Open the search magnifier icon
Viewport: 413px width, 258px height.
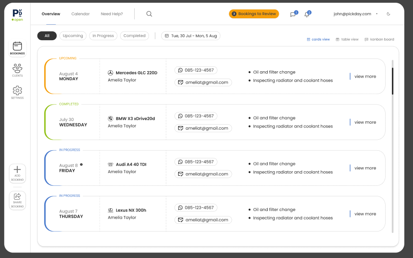pos(149,14)
